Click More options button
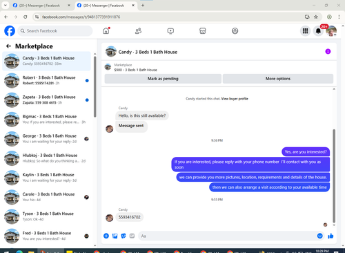The width and height of the screenshot is (345, 253). pos(278,79)
